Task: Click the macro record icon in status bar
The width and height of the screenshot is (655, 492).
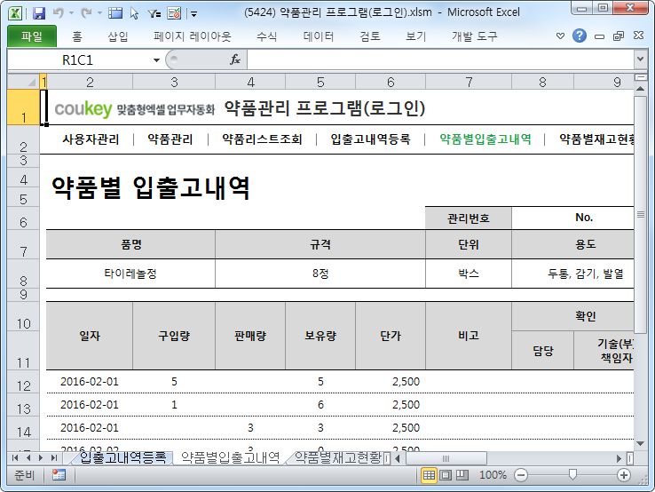Action: (59, 475)
